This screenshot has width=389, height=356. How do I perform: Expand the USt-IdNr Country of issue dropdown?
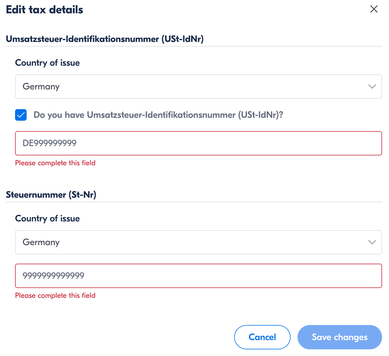198,87
